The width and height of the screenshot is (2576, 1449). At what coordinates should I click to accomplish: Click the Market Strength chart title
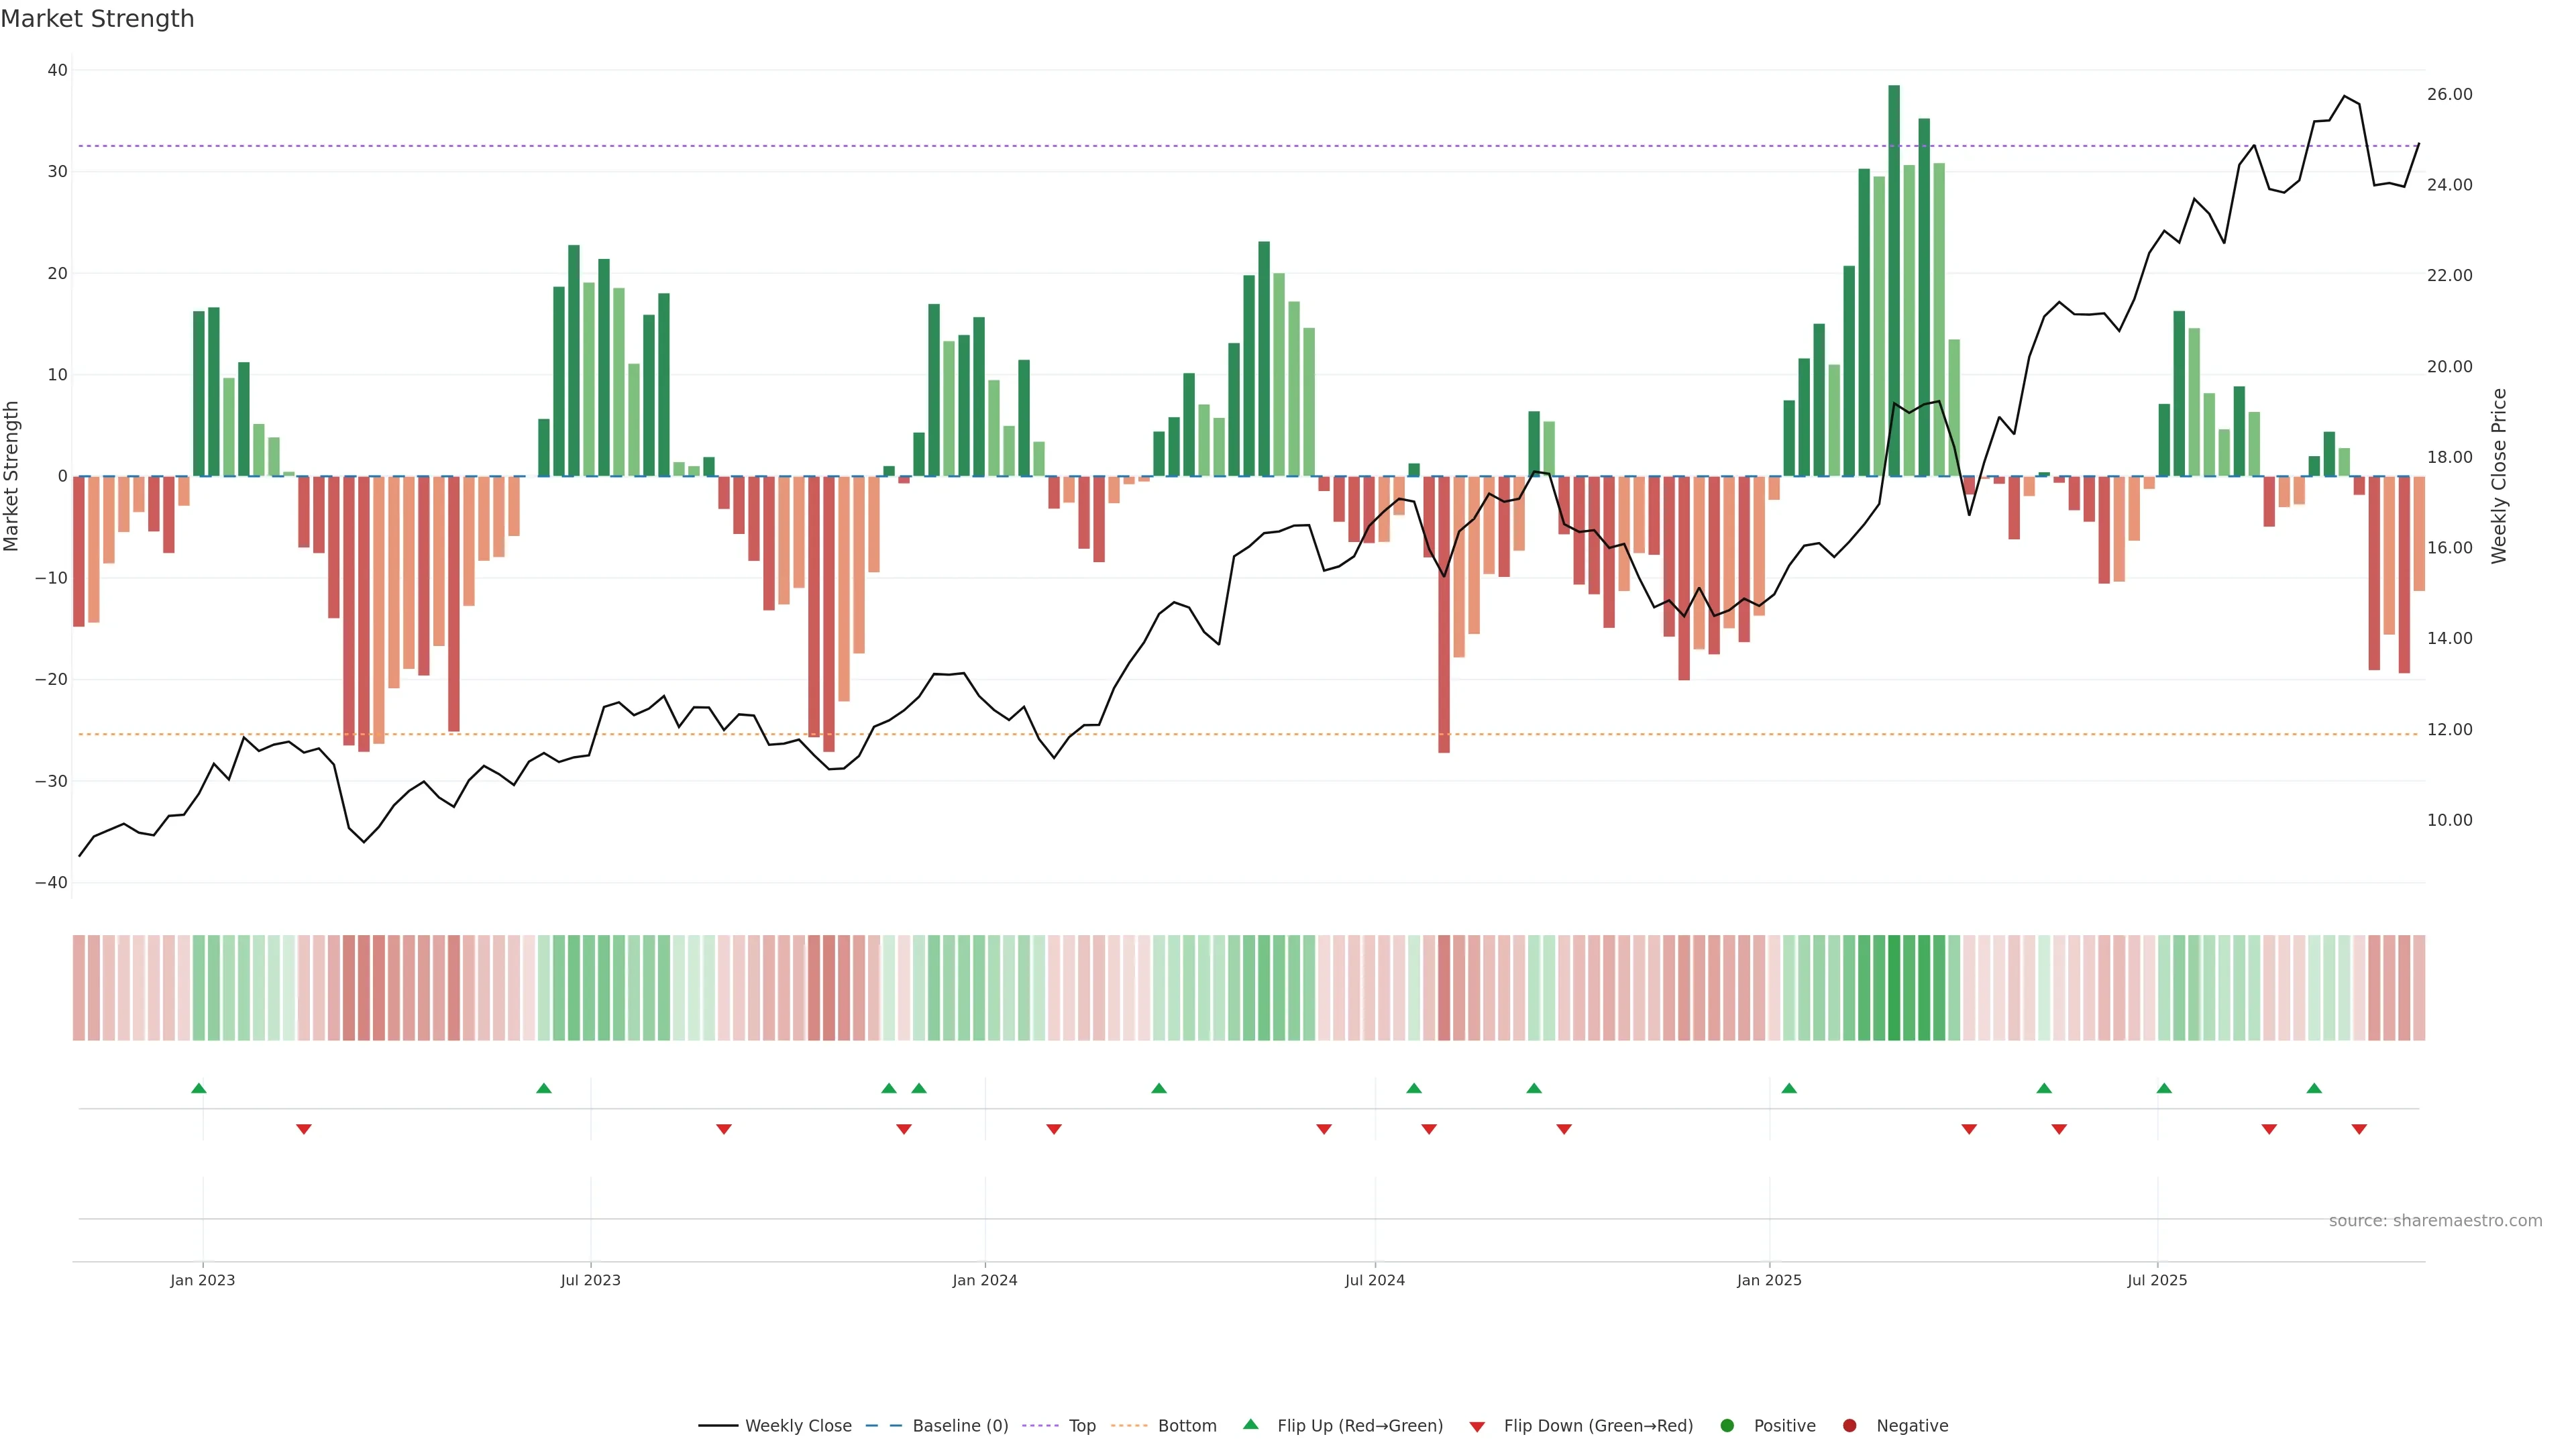pos(97,19)
